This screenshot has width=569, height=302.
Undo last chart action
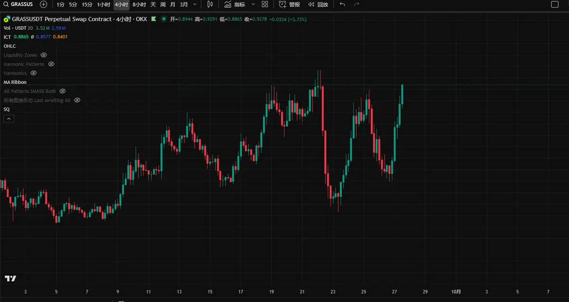pos(342,4)
